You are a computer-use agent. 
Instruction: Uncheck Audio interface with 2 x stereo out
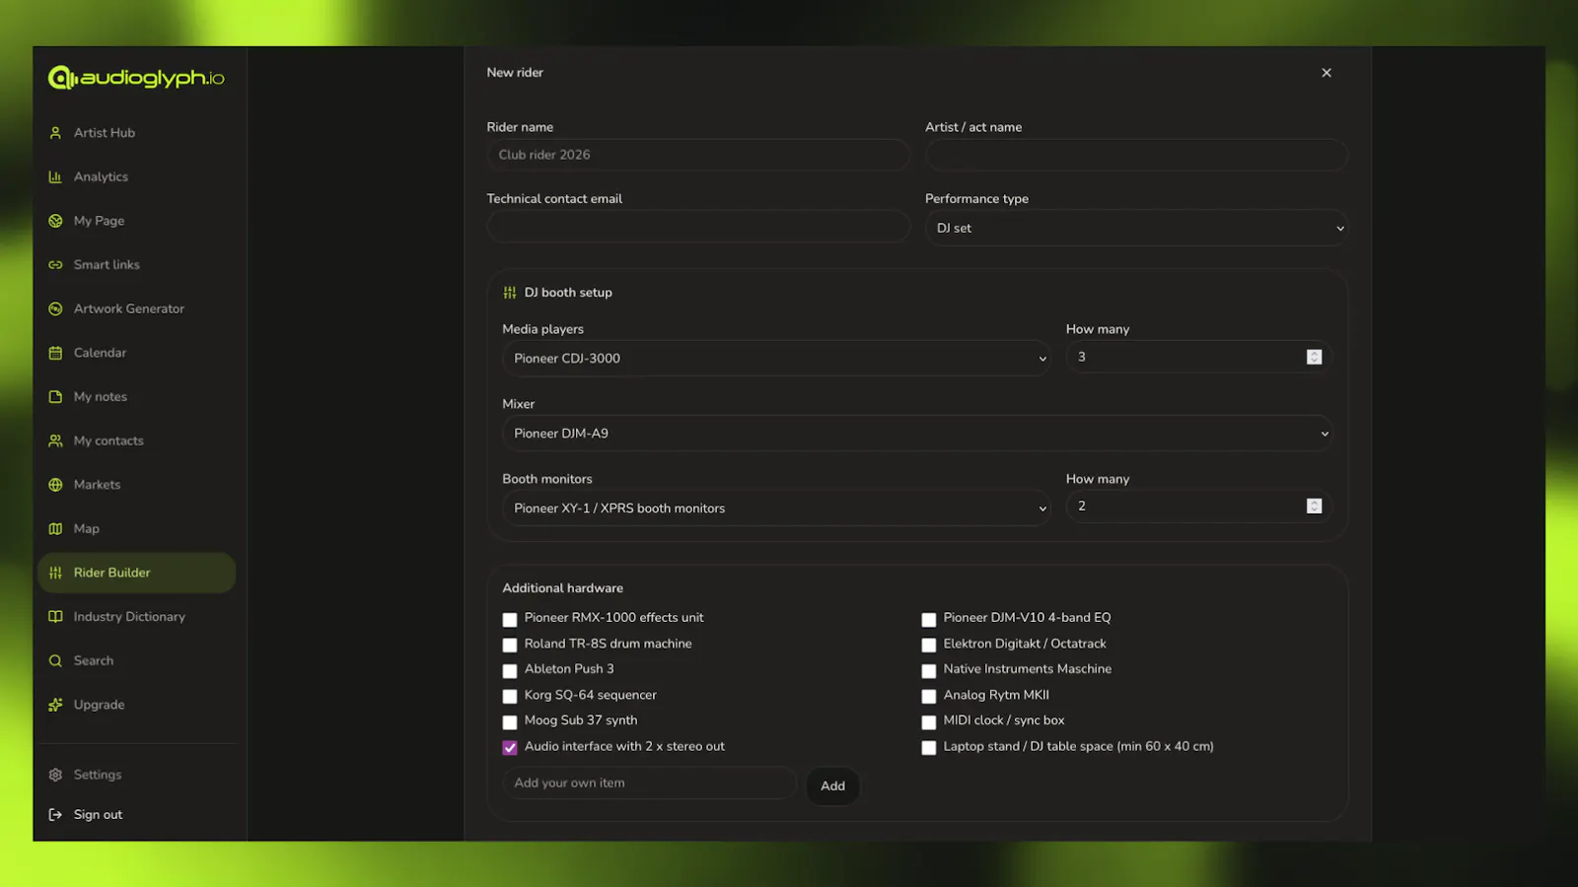pyautogui.click(x=510, y=748)
